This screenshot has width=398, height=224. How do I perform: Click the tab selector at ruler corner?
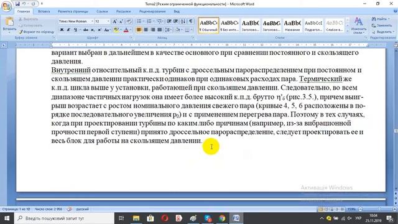[x=4, y=45]
